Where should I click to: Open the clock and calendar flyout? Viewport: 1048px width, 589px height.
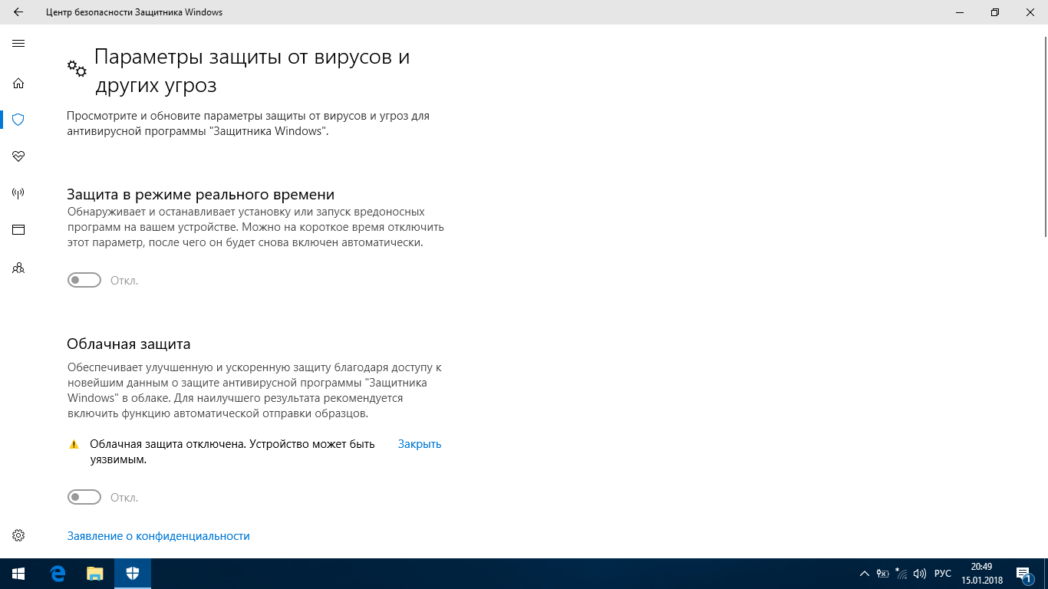981,574
